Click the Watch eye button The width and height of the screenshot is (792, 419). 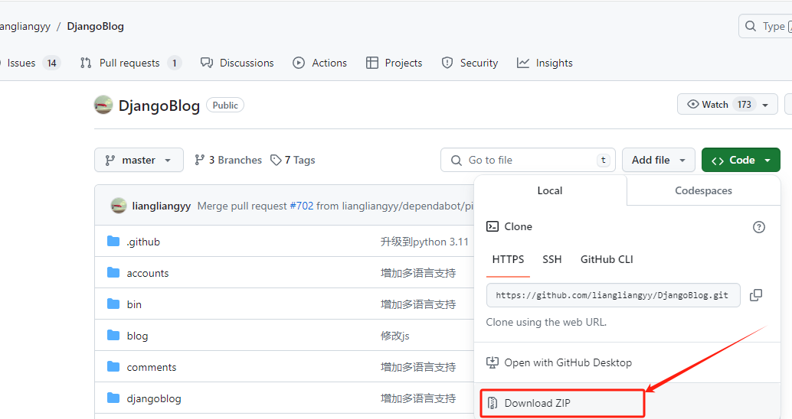[x=707, y=105]
